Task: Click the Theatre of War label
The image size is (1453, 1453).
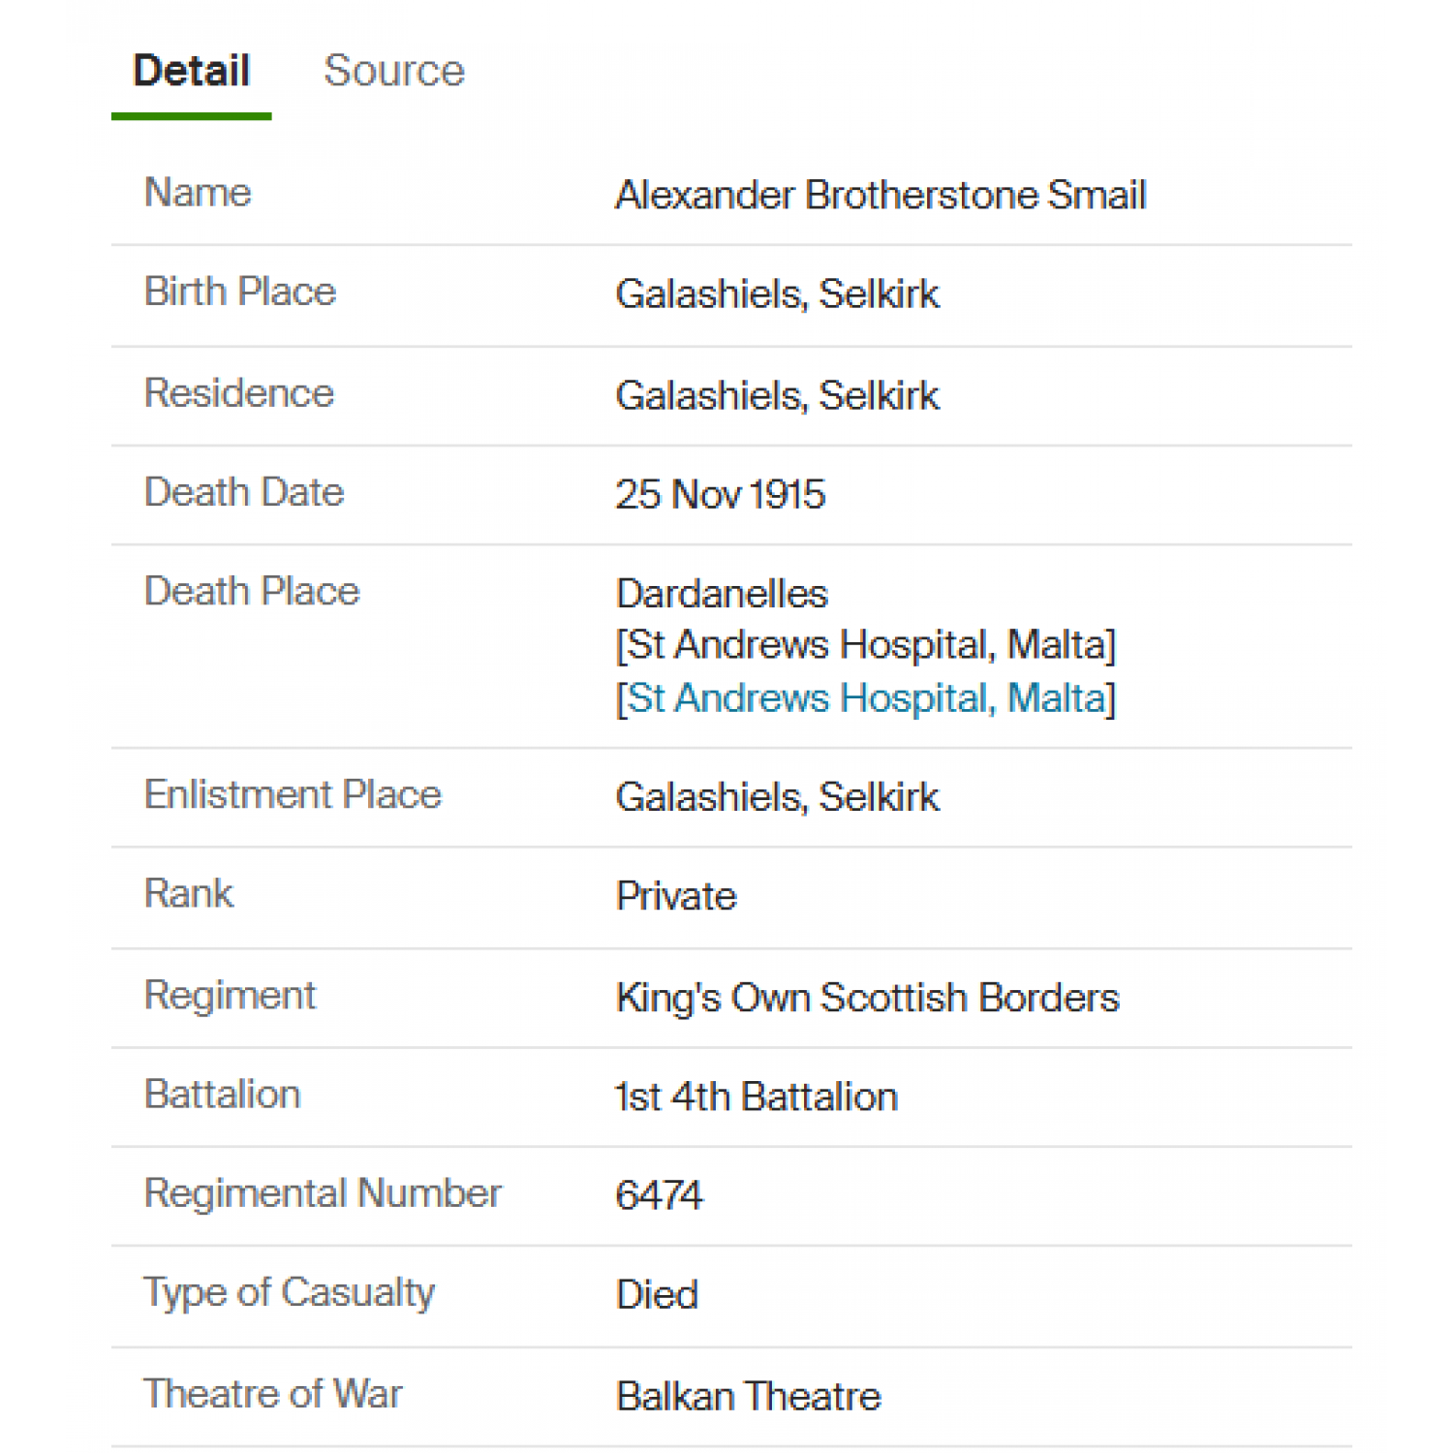Action: pos(273,1394)
